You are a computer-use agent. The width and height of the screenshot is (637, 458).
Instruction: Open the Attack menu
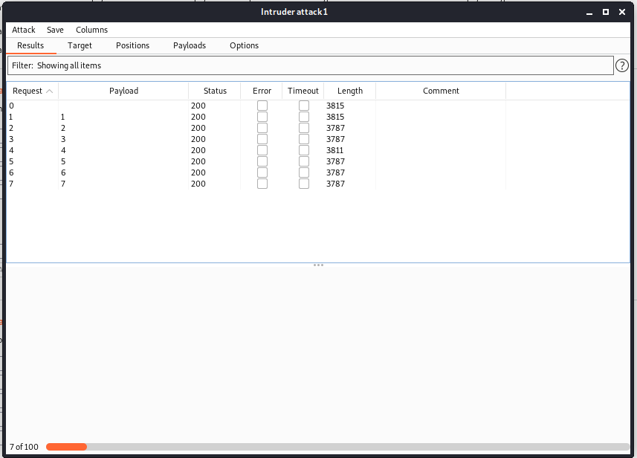pyautogui.click(x=24, y=30)
